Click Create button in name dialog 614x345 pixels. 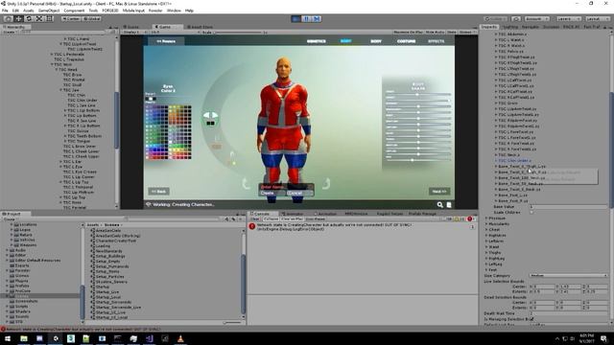[272, 193]
